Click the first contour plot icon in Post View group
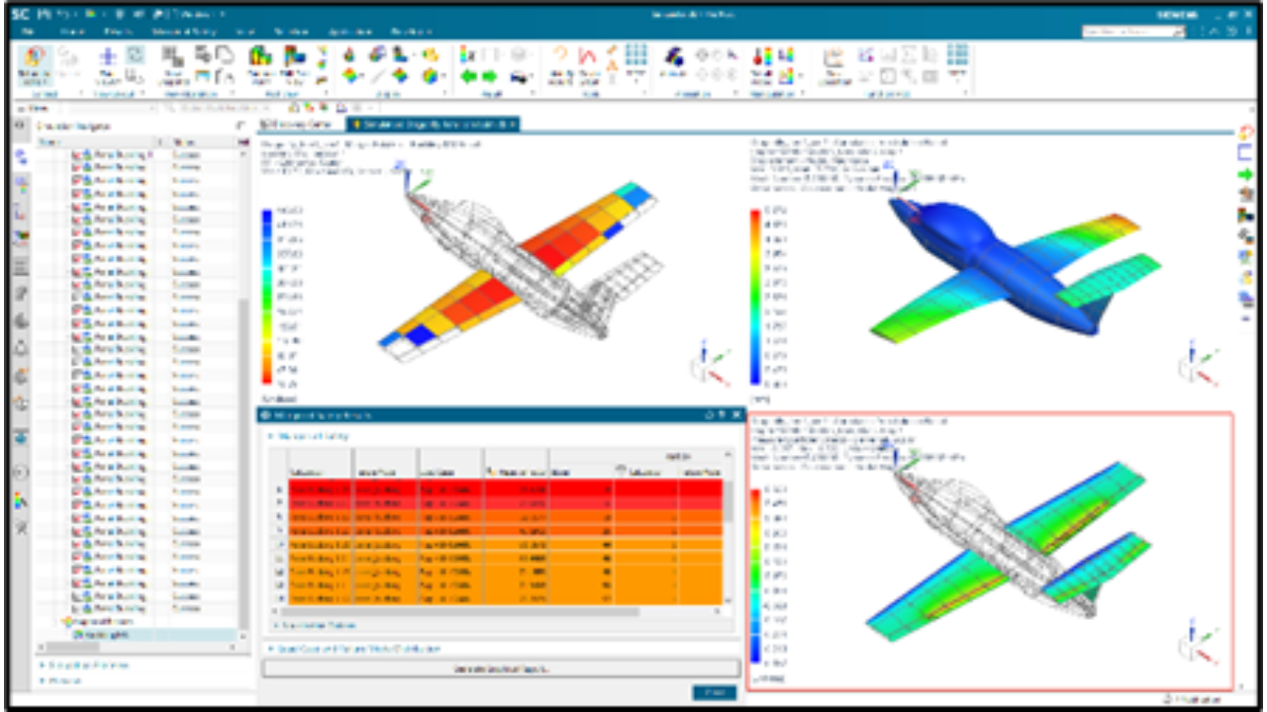 [260, 56]
